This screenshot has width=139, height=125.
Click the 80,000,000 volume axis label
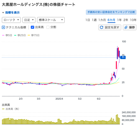click(x=128, y=120)
